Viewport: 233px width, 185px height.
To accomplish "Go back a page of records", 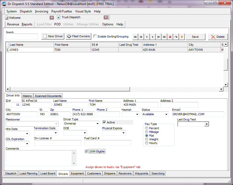I will [141, 37].
